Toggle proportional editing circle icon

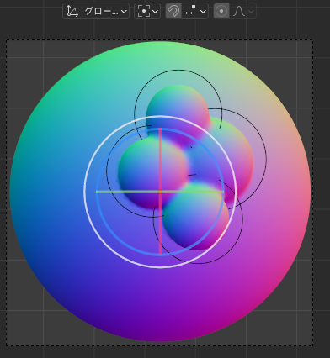click(221, 11)
